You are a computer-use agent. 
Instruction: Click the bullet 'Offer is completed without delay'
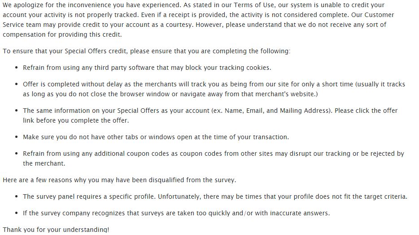pyautogui.click(x=214, y=89)
